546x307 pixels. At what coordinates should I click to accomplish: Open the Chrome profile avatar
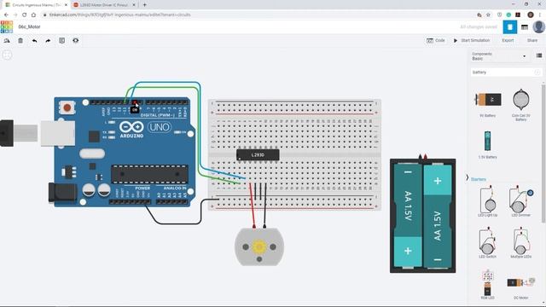tap(531, 15)
